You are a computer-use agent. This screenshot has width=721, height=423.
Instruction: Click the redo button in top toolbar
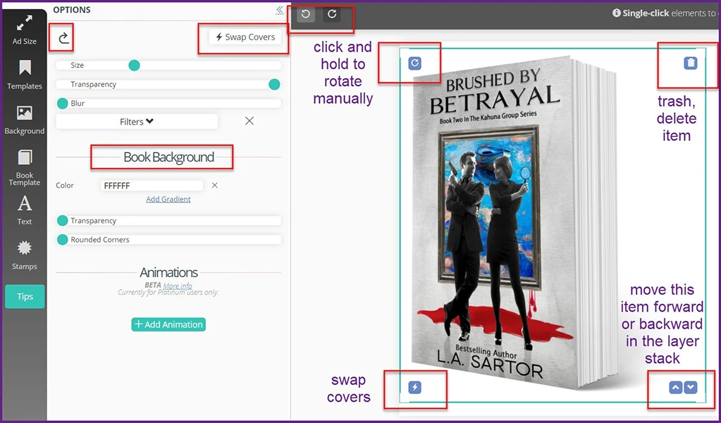(332, 14)
